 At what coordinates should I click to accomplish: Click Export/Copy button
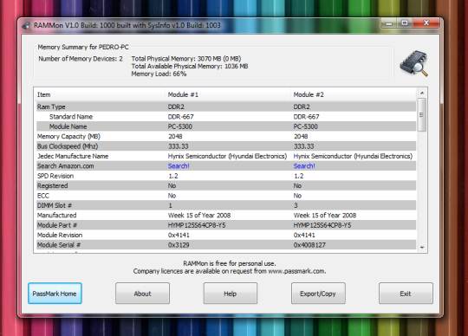(318, 294)
